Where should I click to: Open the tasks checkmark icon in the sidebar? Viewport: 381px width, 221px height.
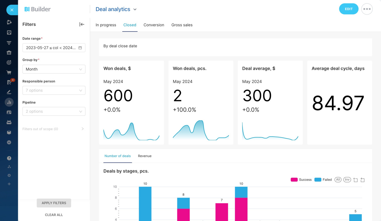(9, 33)
